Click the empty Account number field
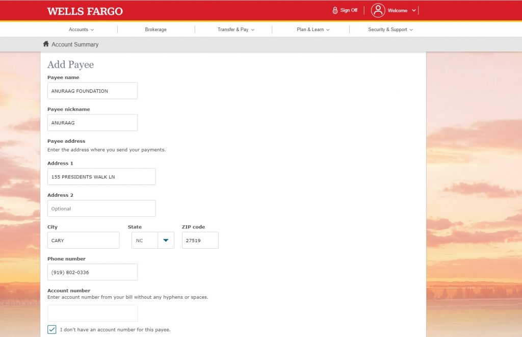 point(93,313)
